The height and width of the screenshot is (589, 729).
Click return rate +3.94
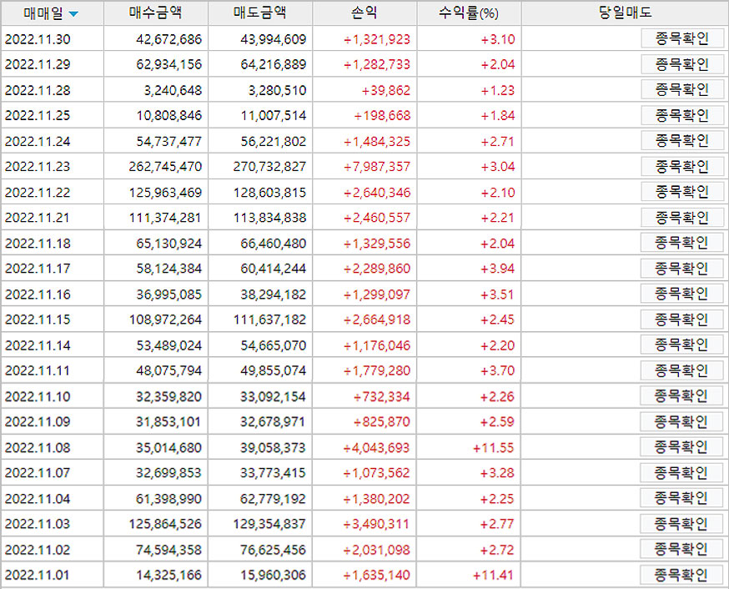[497, 269]
